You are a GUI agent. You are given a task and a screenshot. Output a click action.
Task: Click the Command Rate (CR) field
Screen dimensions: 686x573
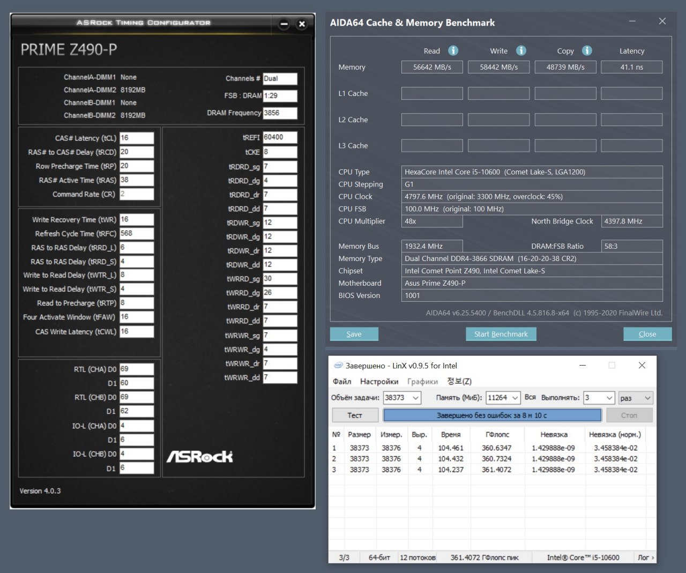coord(137,194)
